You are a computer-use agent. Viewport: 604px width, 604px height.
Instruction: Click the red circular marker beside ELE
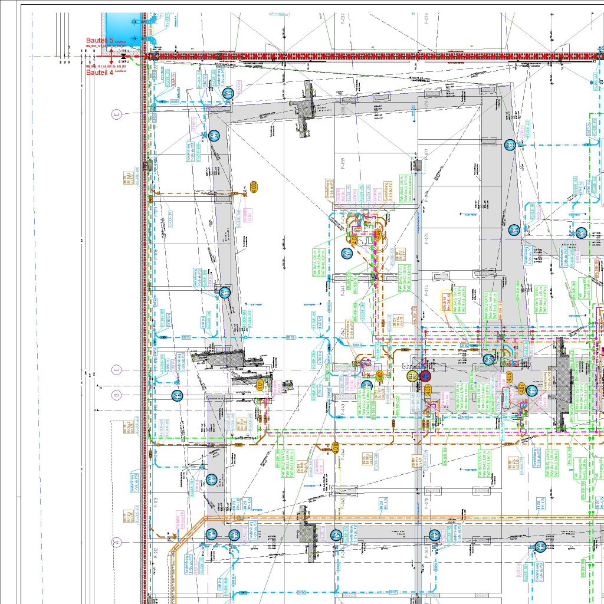(426, 376)
